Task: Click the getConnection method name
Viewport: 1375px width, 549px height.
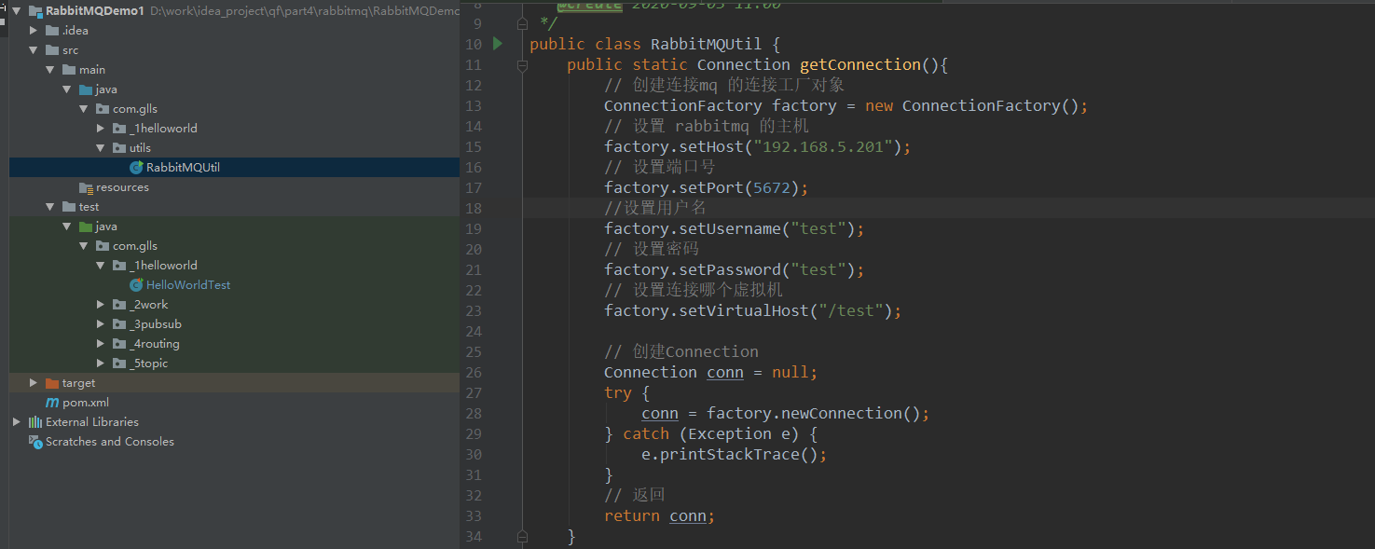Action: pos(860,64)
